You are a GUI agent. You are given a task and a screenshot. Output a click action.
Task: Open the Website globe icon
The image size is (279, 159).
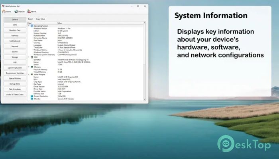16,12
